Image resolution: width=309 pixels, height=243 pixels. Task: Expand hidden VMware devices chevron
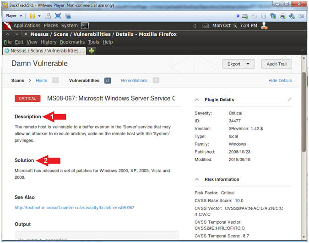click(x=238, y=16)
